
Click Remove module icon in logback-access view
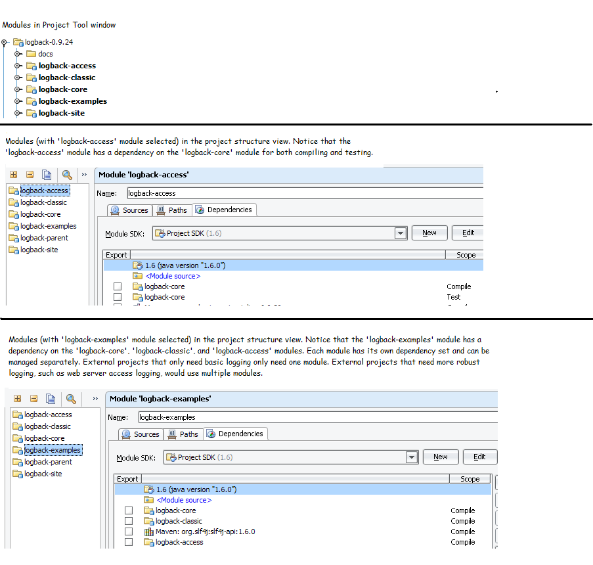pyautogui.click(x=30, y=175)
